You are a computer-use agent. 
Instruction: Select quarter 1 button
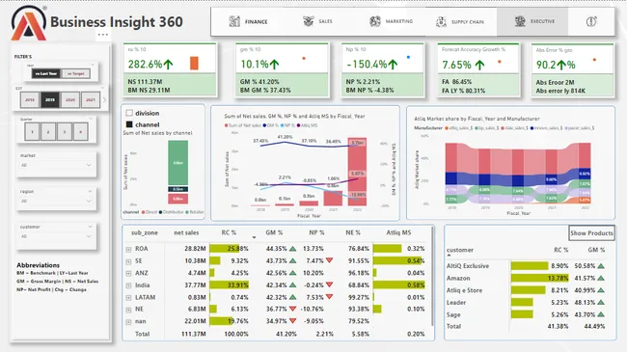(x=32, y=131)
